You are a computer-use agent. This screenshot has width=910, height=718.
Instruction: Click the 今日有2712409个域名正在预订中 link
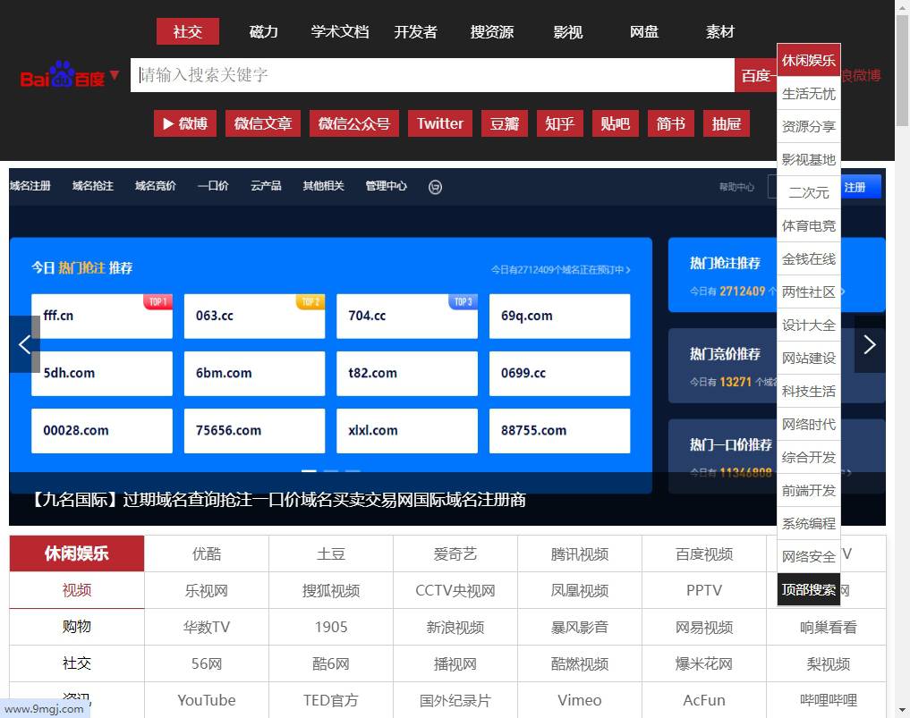click(561, 270)
